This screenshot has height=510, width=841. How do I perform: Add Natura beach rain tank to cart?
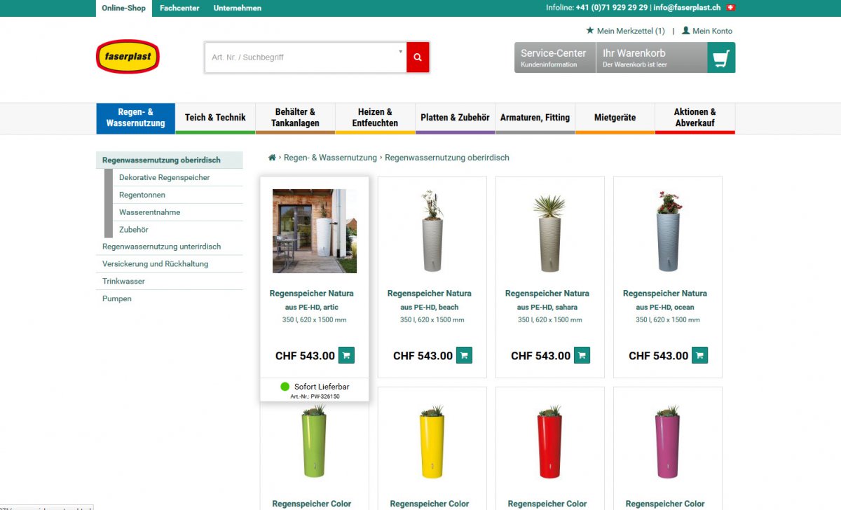464,355
